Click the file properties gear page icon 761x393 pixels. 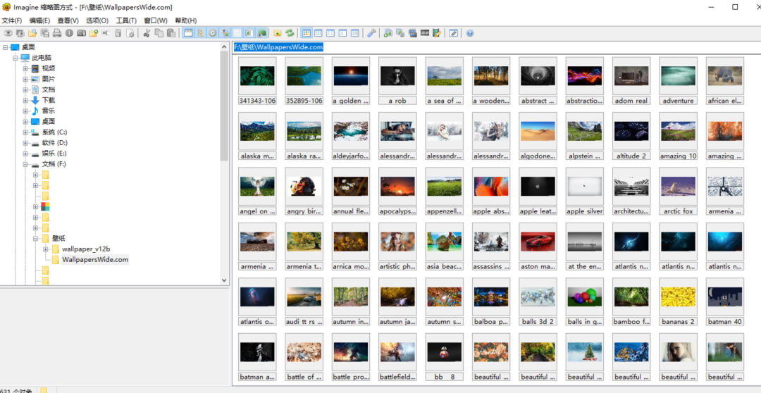(130, 33)
